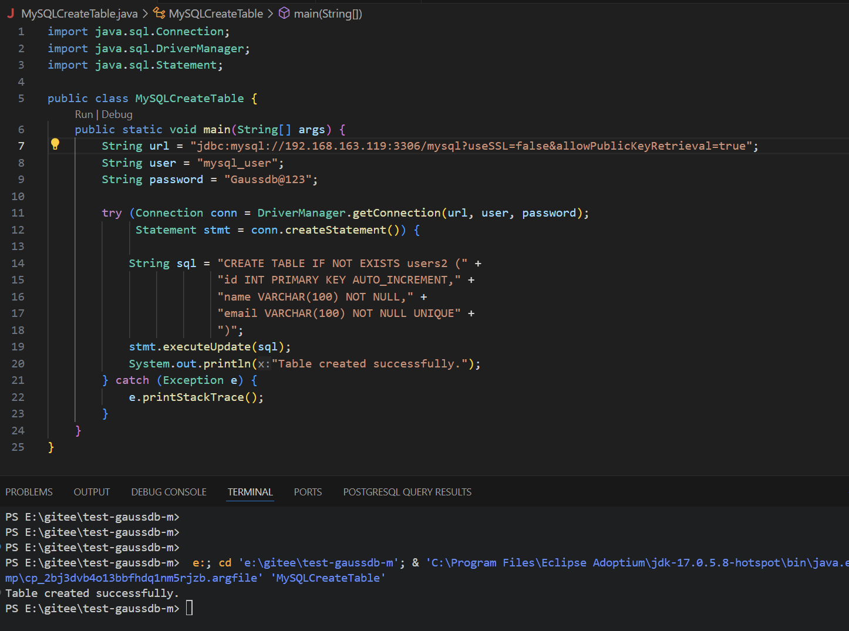Click the lightbulb quick-fix icon on line 7
Image resolution: width=849 pixels, height=631 pixels.
[55, 144]
